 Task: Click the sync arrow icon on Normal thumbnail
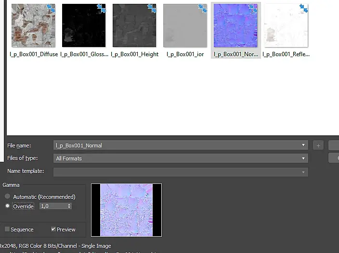point(253,9)
